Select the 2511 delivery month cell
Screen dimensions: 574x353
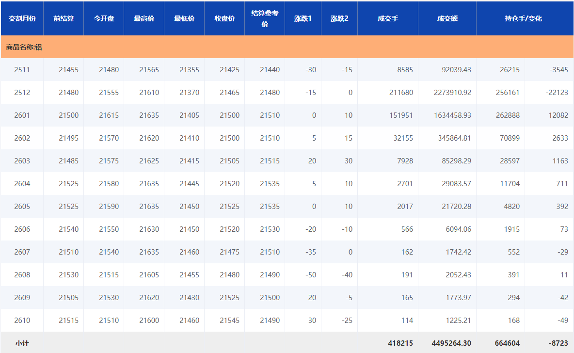[x=22, y=70]
